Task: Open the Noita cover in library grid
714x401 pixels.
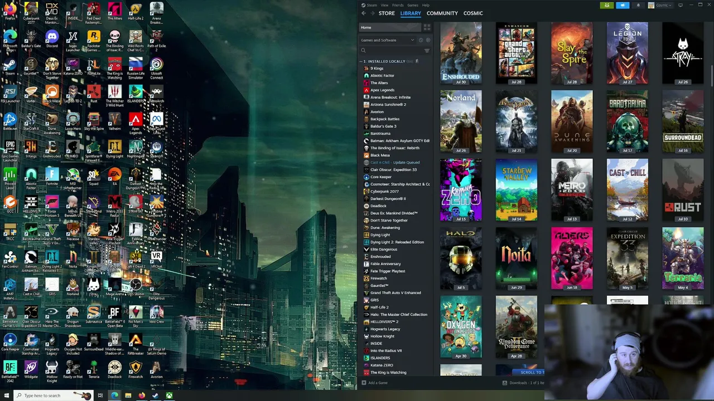Action: click(517, 258)
